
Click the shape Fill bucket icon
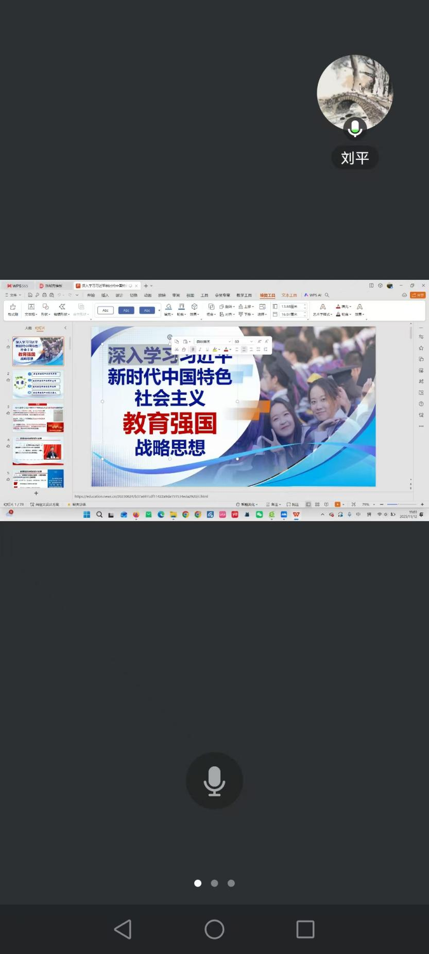[168, 307]
